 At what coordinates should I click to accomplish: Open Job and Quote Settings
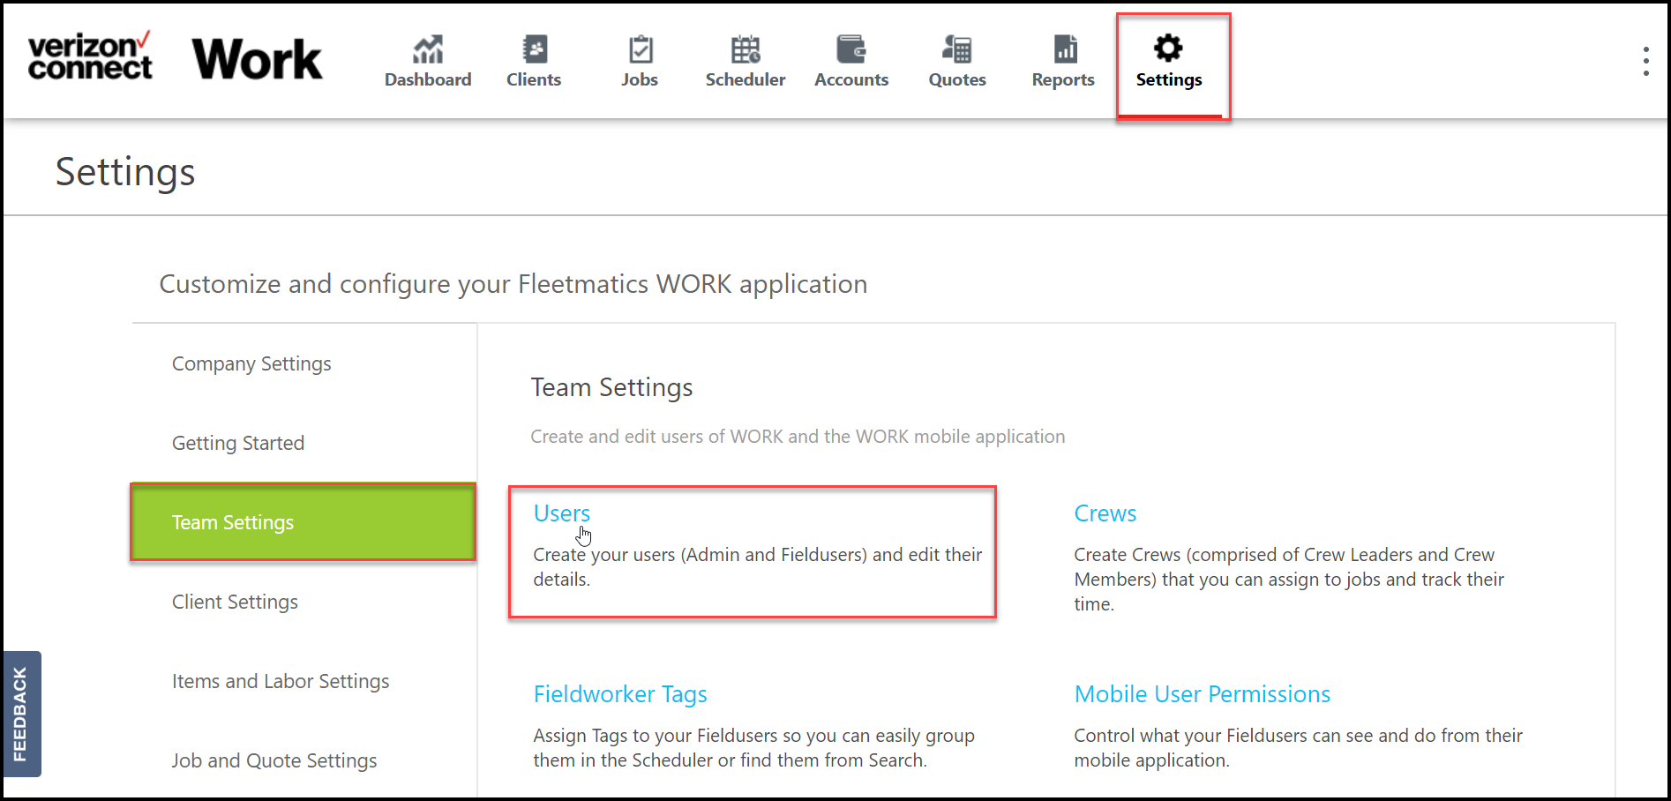tap(274, 760)
